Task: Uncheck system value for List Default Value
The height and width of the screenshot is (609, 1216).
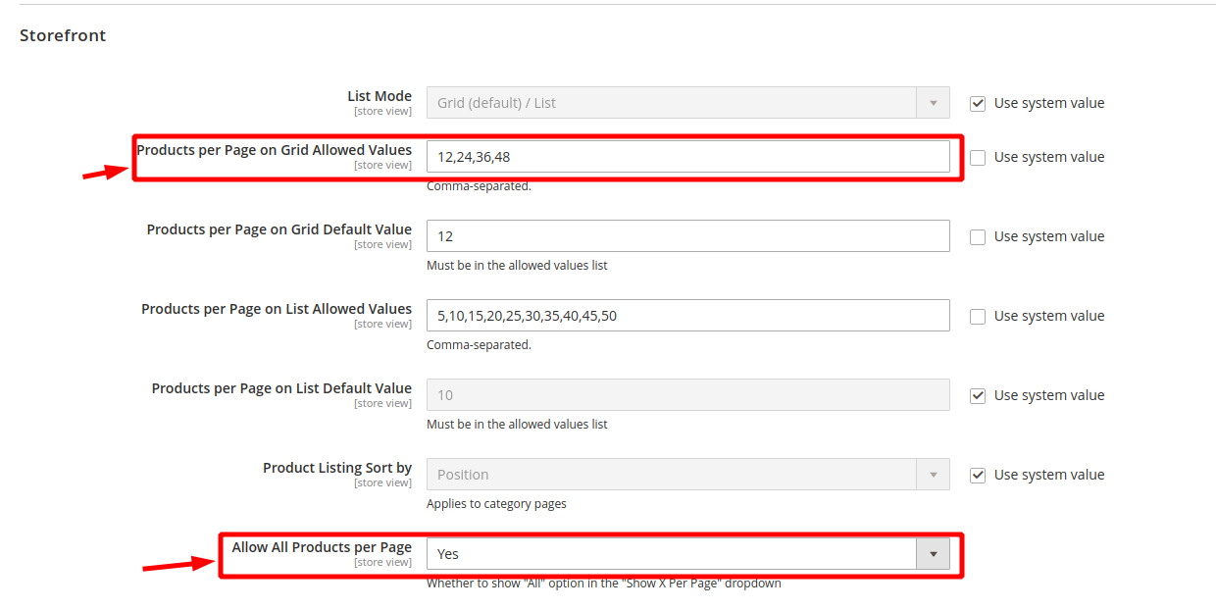Action: coord(978,395)
